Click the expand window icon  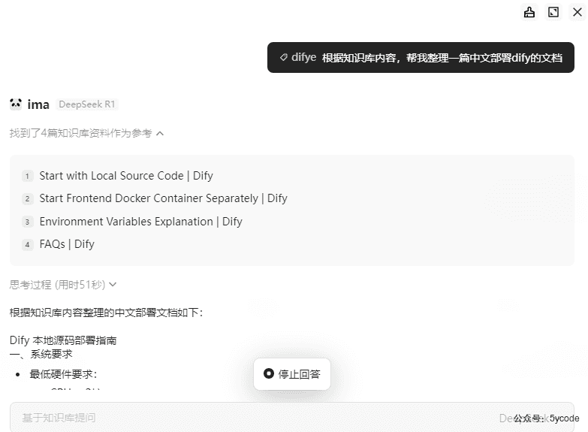pyautogui.click(x=553, y=12)
